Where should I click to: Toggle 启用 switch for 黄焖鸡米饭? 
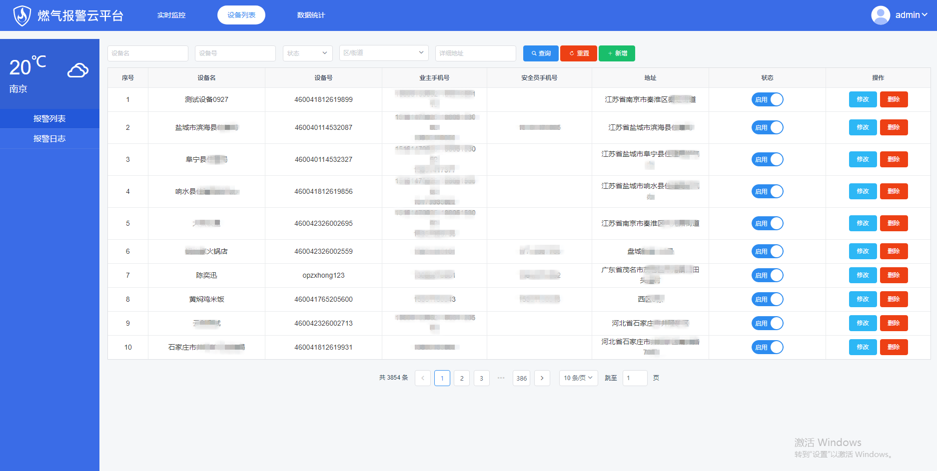click(767, 300)
